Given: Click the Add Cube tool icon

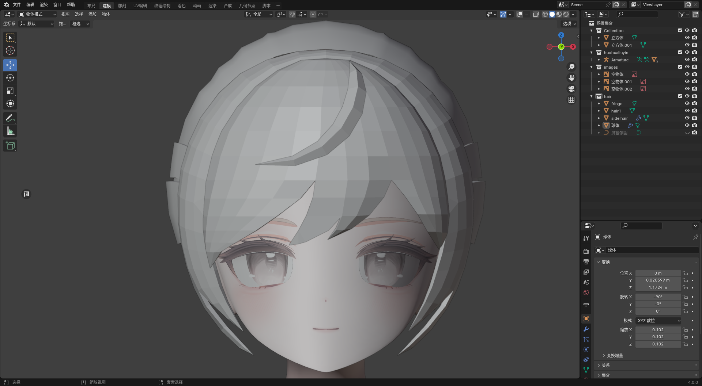Looking at the screenshot, I should point(10,146).
